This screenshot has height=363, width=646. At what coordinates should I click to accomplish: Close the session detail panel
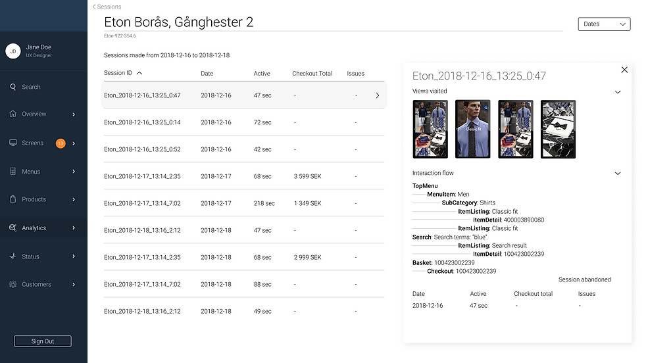coord(624,70)
